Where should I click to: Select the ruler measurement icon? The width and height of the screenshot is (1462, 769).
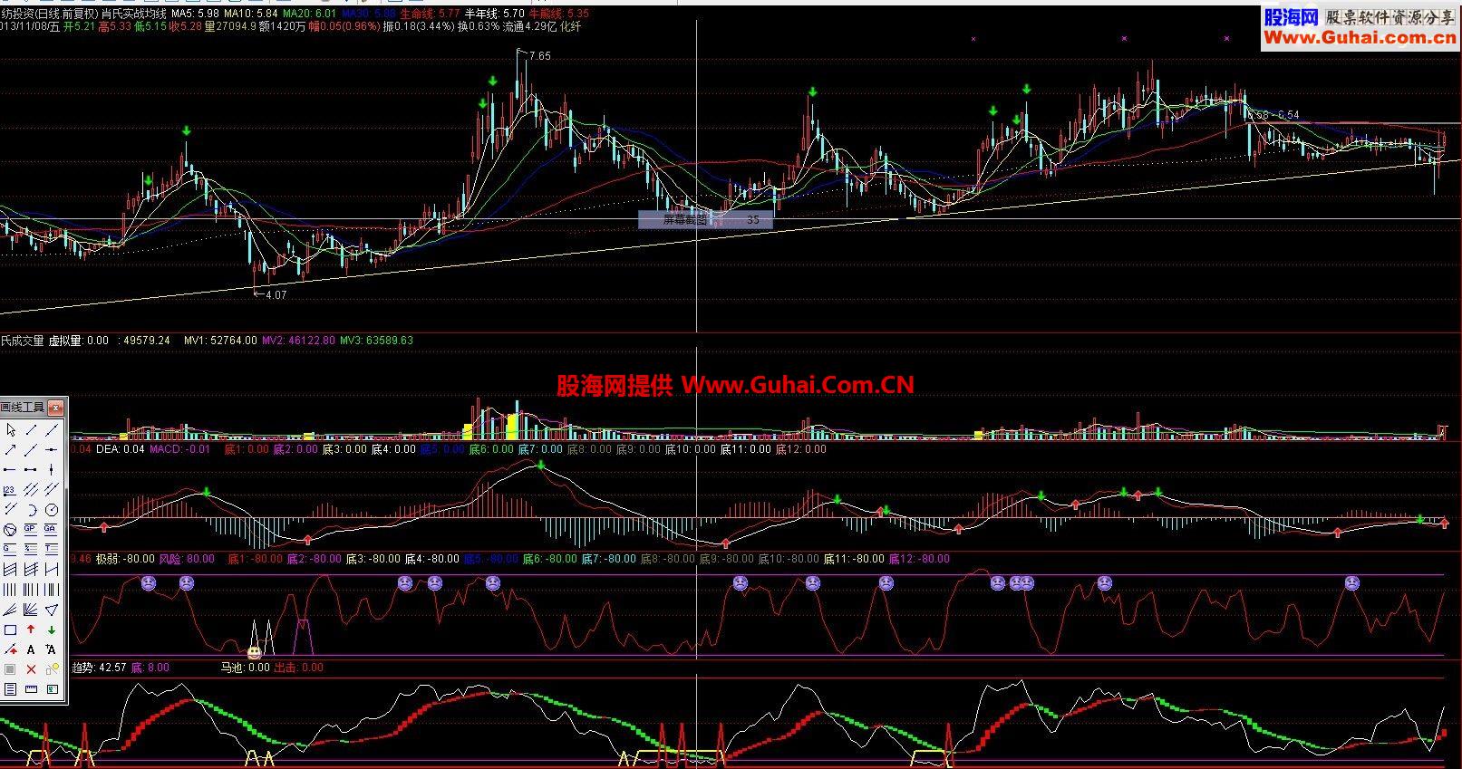(x=31, y=688)
